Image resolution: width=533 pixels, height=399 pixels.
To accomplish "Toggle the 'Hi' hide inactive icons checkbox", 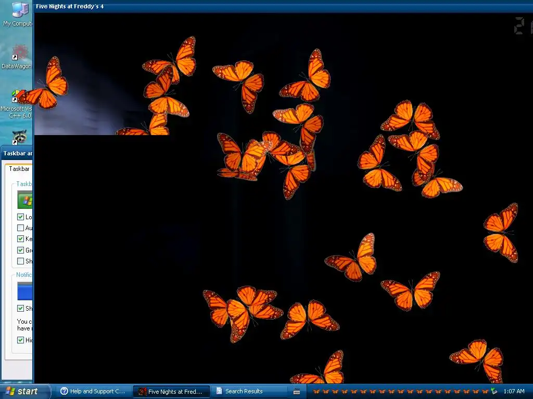I will tap(20, 340).
